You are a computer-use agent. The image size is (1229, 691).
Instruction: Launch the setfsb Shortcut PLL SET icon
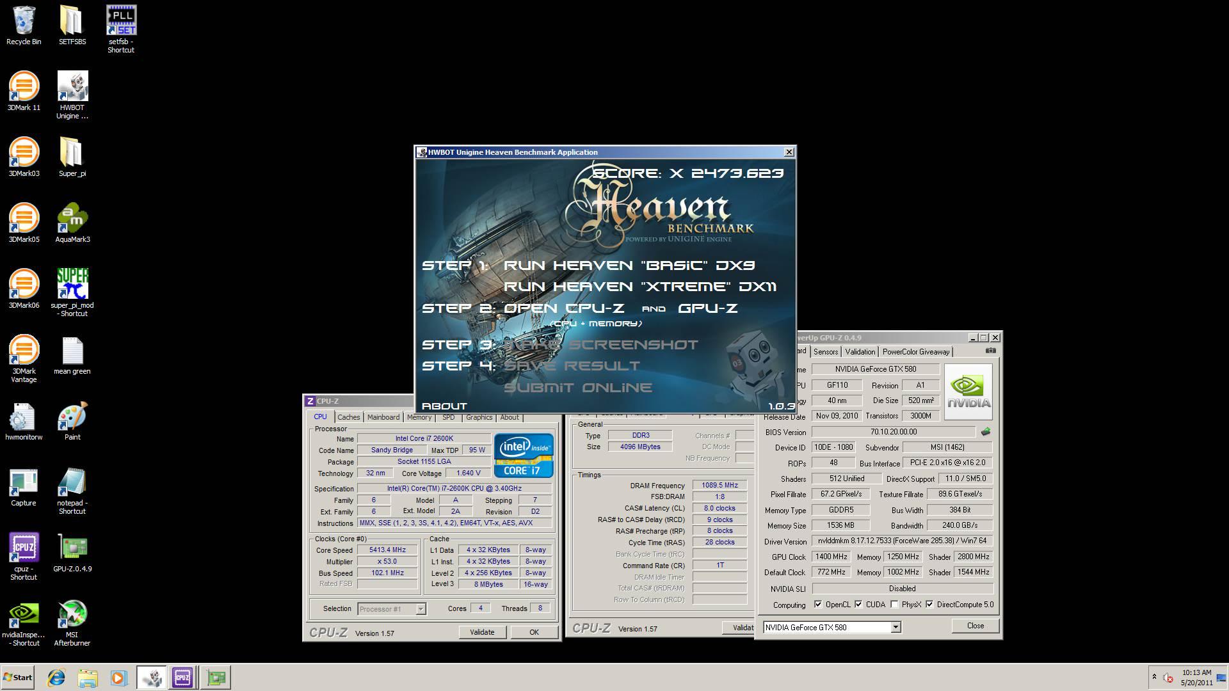click(x=121, y=29)
